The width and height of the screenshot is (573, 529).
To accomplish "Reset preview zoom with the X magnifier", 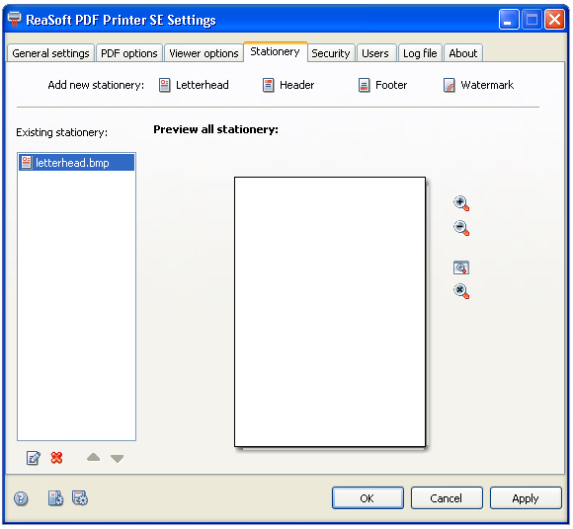I will tap(461, 291).
